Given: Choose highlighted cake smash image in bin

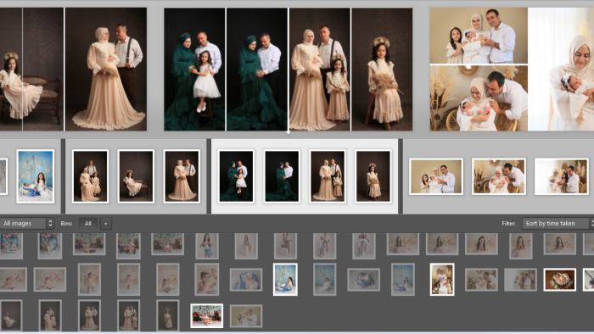Looking at the screenshot, I should [x=206, y=316].
